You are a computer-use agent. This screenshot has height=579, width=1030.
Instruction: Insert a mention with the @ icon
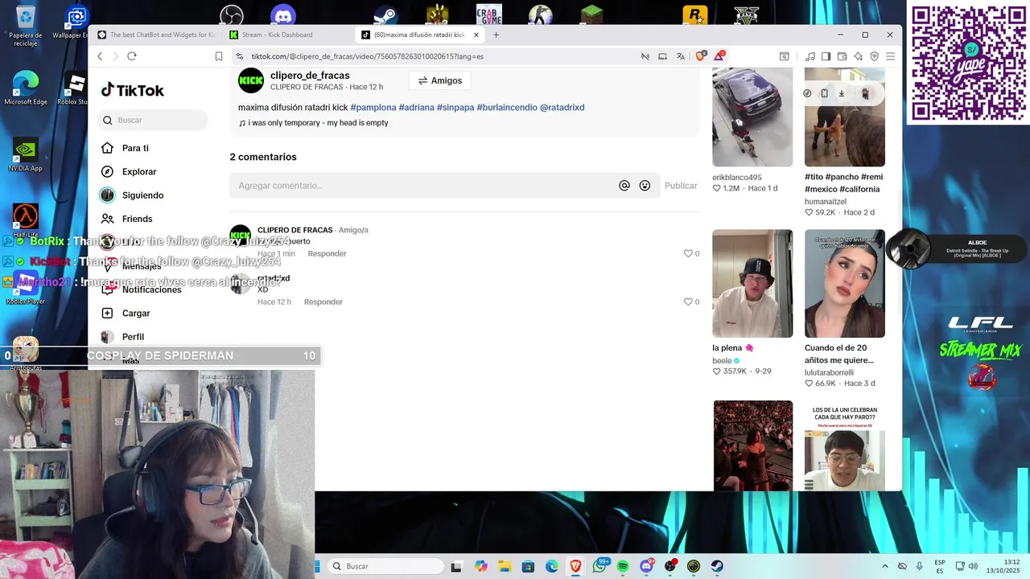pos(624,186)
